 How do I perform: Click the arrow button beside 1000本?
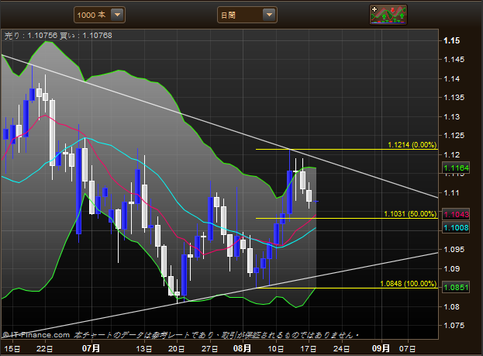(117, 15)
